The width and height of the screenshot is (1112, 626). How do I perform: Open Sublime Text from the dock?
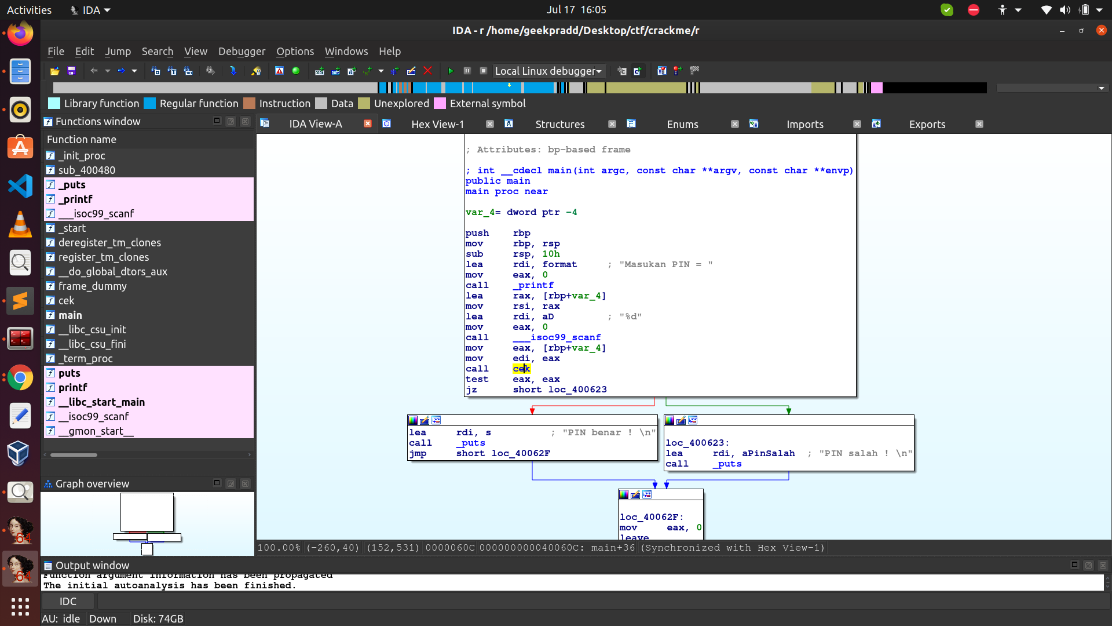pyautogui.click(x=20, y=301)
